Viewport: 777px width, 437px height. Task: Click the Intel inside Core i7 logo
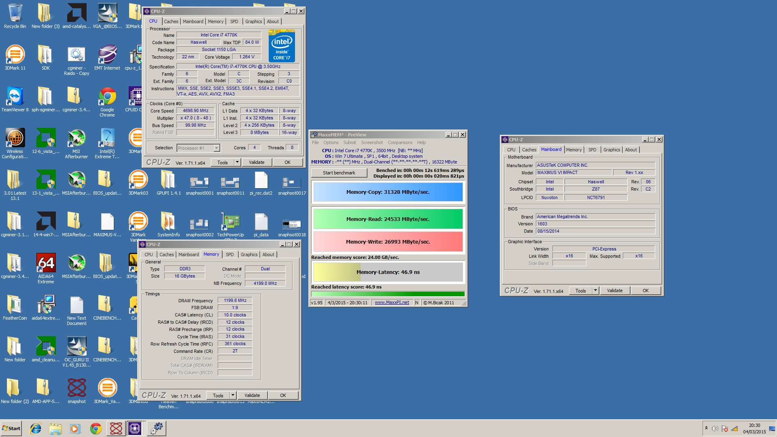click(x=282, y=46)
